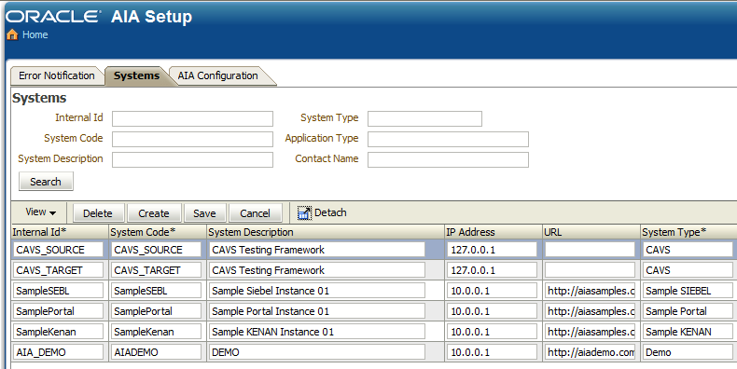
Task: Click the URL column header
Action: (591, 232)
